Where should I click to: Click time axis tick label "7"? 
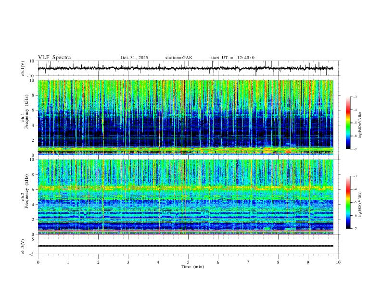(248, 262)
